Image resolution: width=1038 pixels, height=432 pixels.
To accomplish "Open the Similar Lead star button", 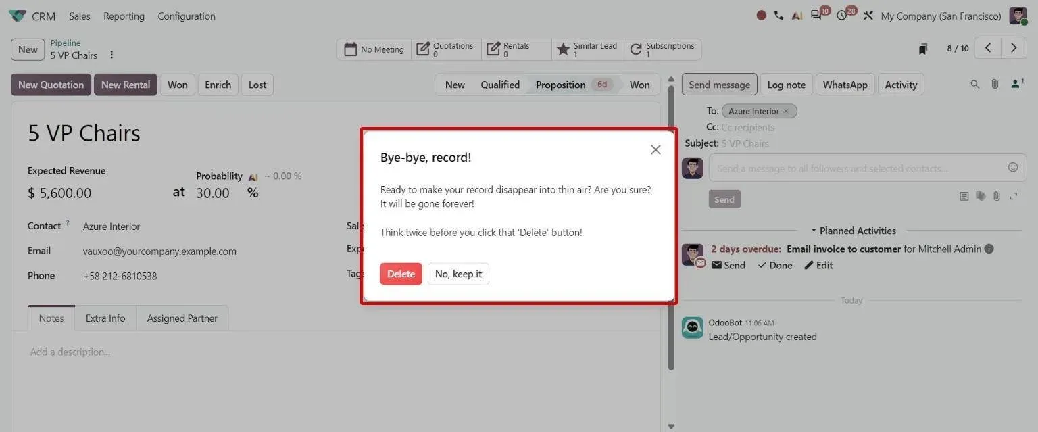I will tap(588, 49).
